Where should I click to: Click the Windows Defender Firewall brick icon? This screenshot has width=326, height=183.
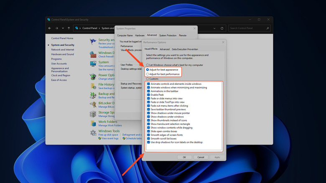(93, 54)
